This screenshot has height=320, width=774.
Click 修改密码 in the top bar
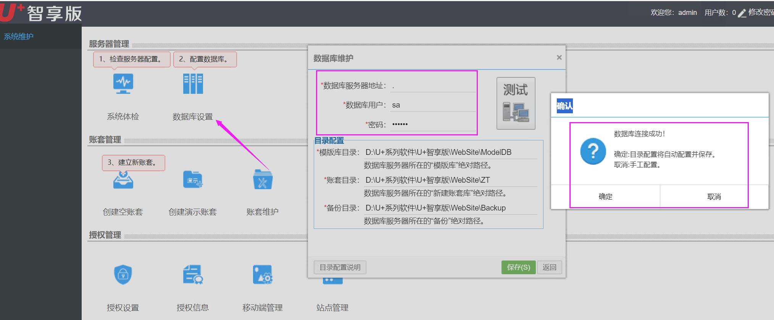[759, 13]
